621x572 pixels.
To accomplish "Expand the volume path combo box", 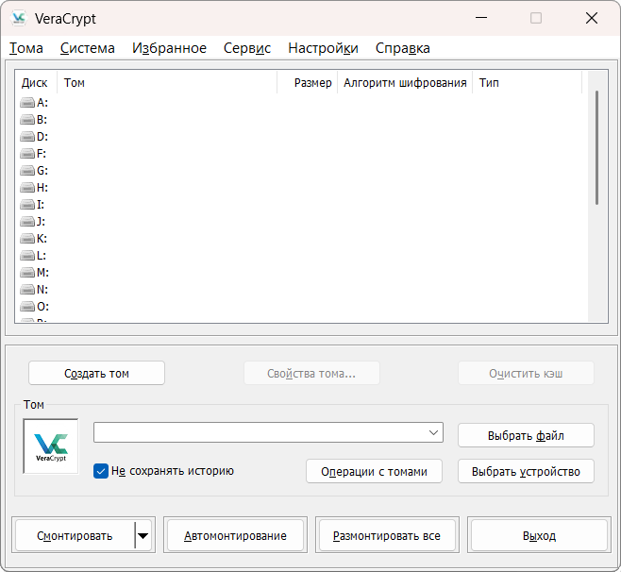I will coord(434,432).
